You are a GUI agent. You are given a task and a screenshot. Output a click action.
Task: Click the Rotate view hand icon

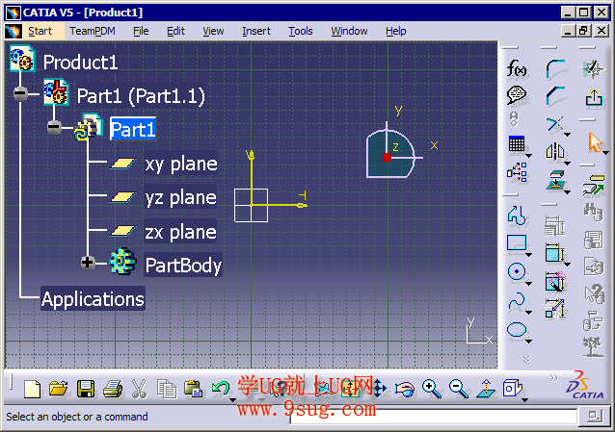click(x=405, y=390)
